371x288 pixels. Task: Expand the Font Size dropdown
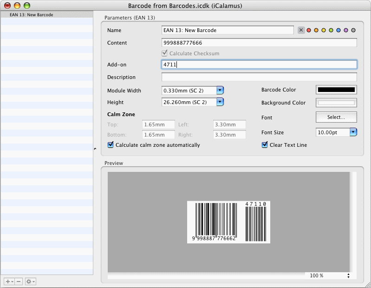click(353, 132)
